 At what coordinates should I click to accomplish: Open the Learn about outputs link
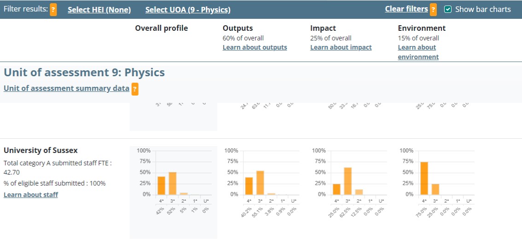[255, 47]
